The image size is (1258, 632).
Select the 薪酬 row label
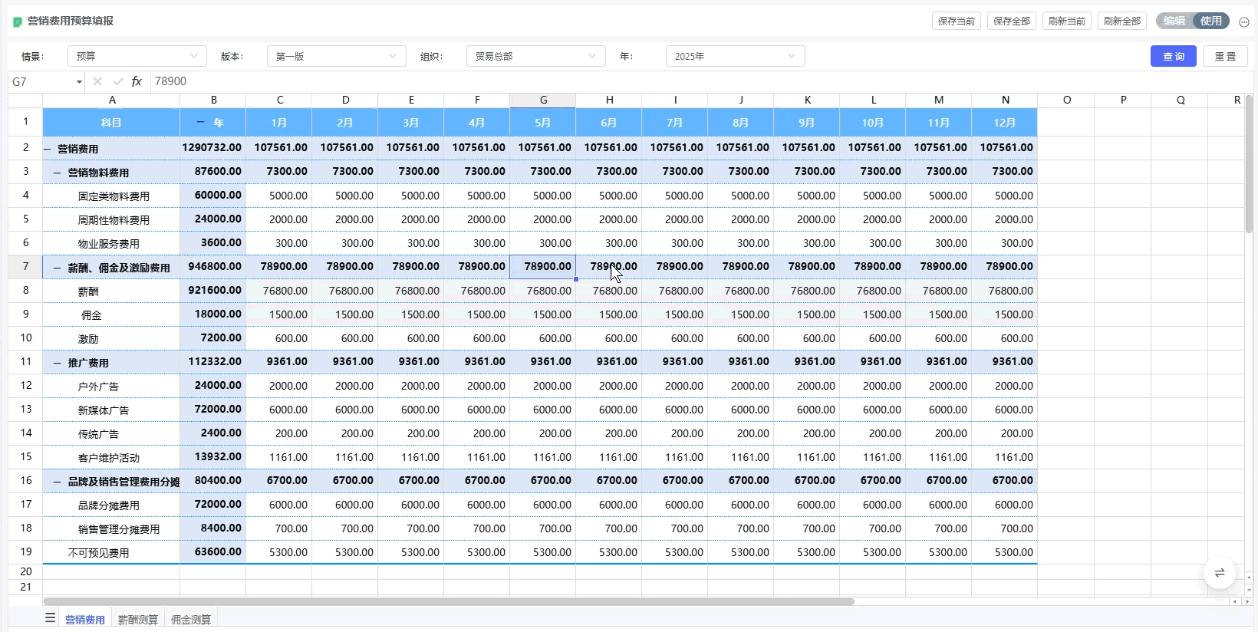tap(88, 291)
